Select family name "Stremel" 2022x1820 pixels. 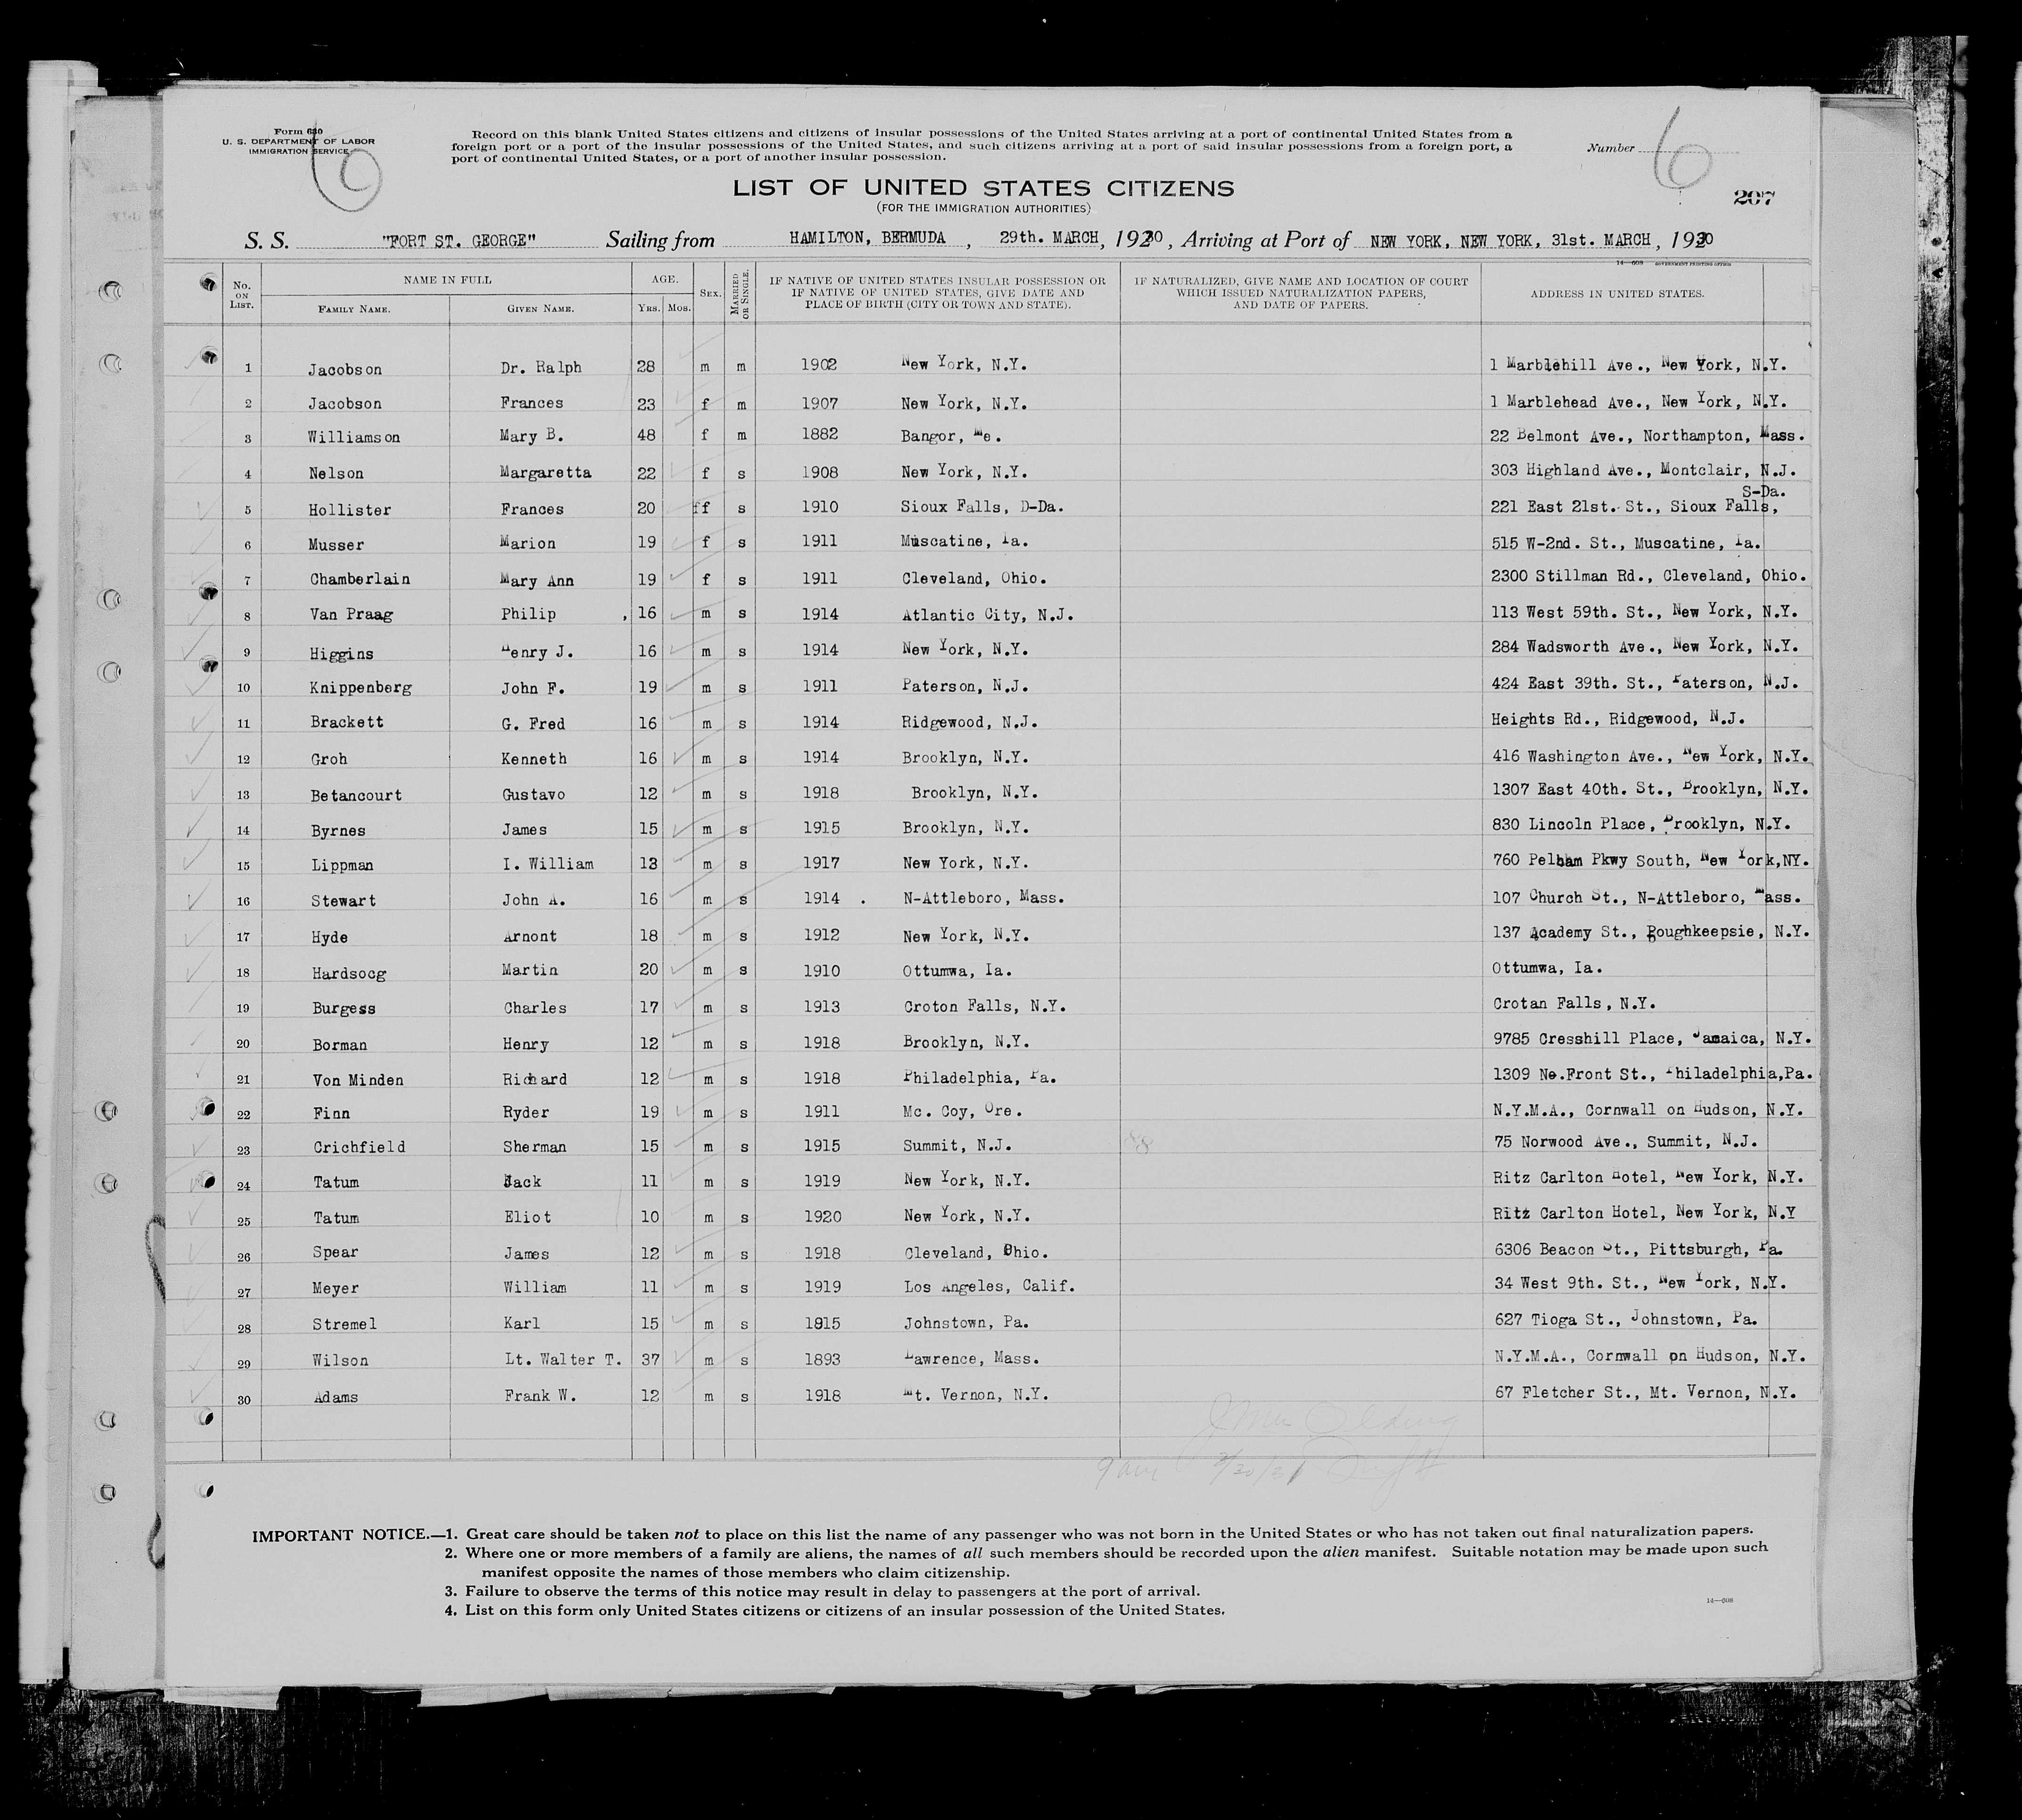[344, 1325]
